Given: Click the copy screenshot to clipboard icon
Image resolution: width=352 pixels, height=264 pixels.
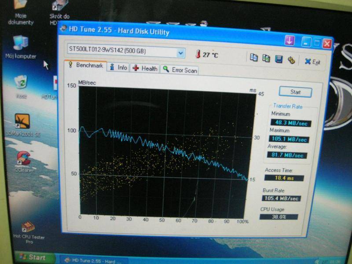Looking at the screenshot, I should [266, 58].
